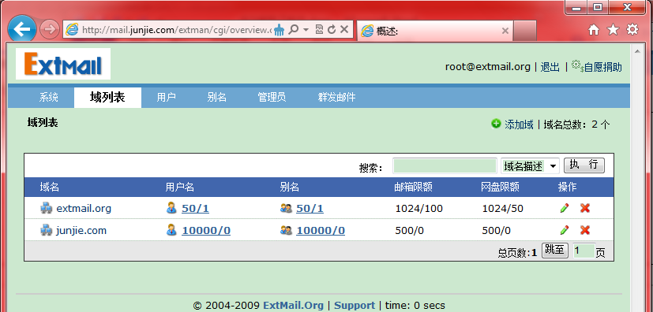The height and width of the screenshot is (312, 653).
Task: Switch to the 管理员 tab
Action: pos(272,98)
